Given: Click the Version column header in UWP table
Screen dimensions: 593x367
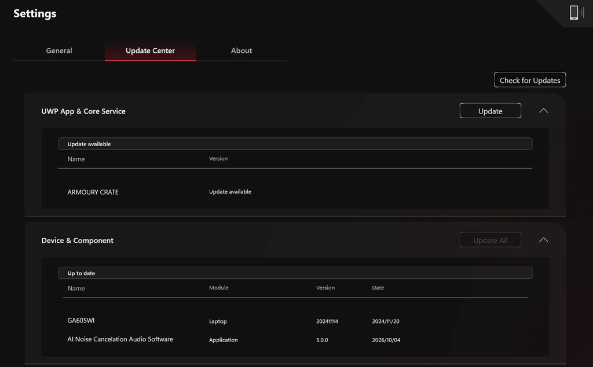Looking at the screenshot, I should point(218,158).
